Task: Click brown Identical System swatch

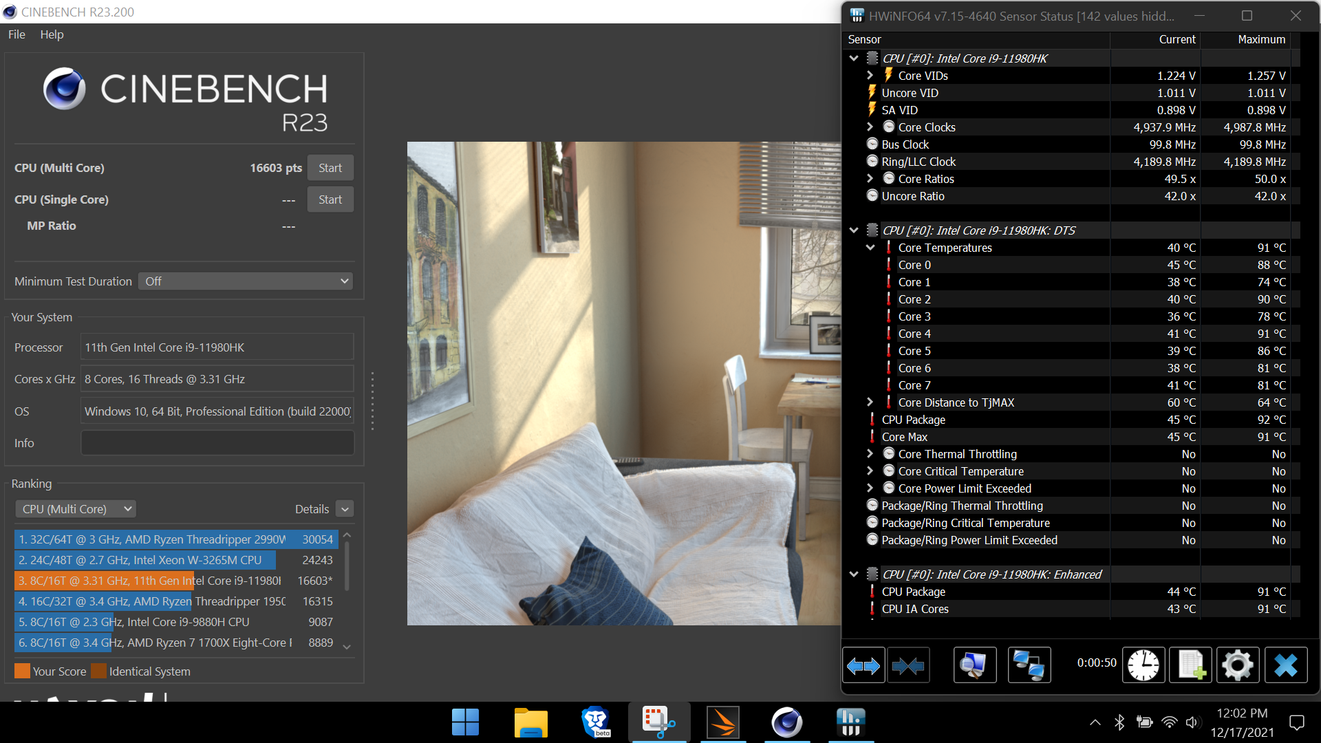Action: pos(99,671)
